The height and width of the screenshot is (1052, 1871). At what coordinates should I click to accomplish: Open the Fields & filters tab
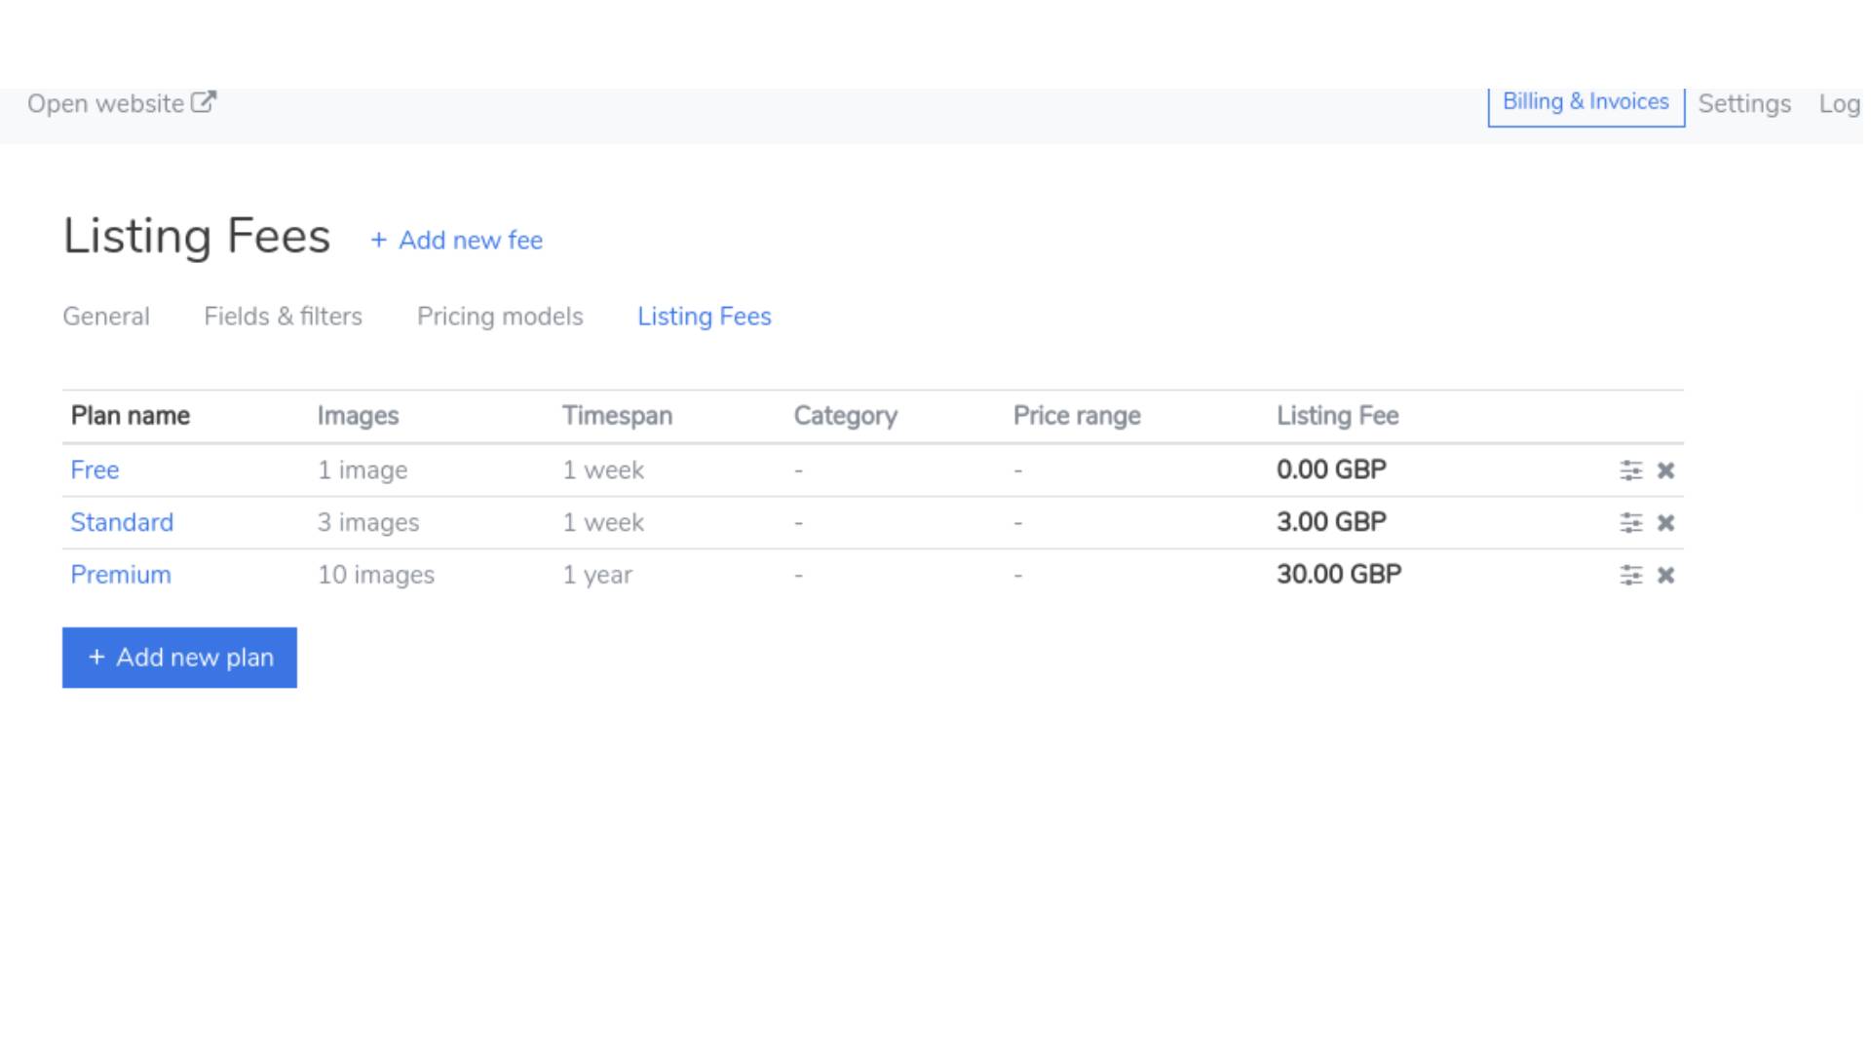pyautogui.click(x=283, y=317)
